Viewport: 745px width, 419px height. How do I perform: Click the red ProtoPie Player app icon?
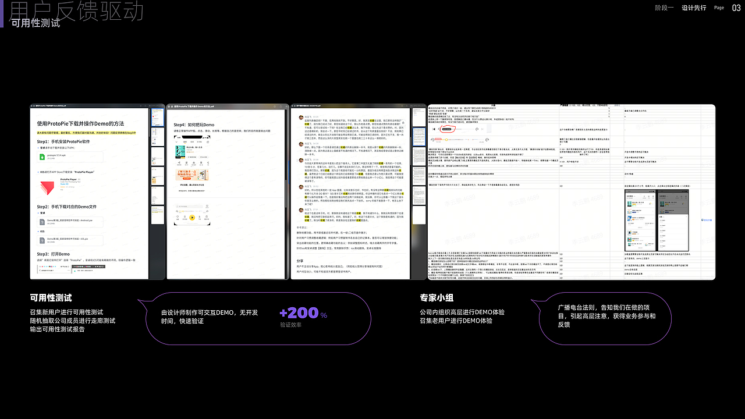pos(47,187)
